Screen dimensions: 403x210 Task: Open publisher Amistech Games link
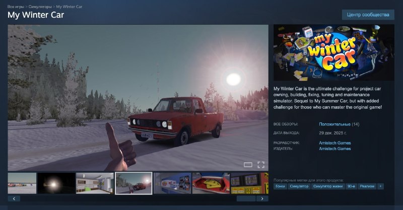point(335,149)
